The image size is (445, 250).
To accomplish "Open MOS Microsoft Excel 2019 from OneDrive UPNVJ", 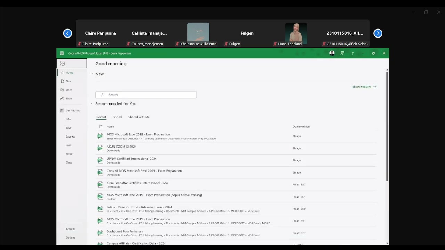I will coord(236,136).
